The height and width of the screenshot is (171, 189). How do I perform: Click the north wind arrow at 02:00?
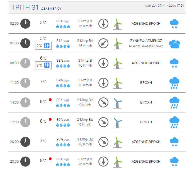[x=103, y=24]
